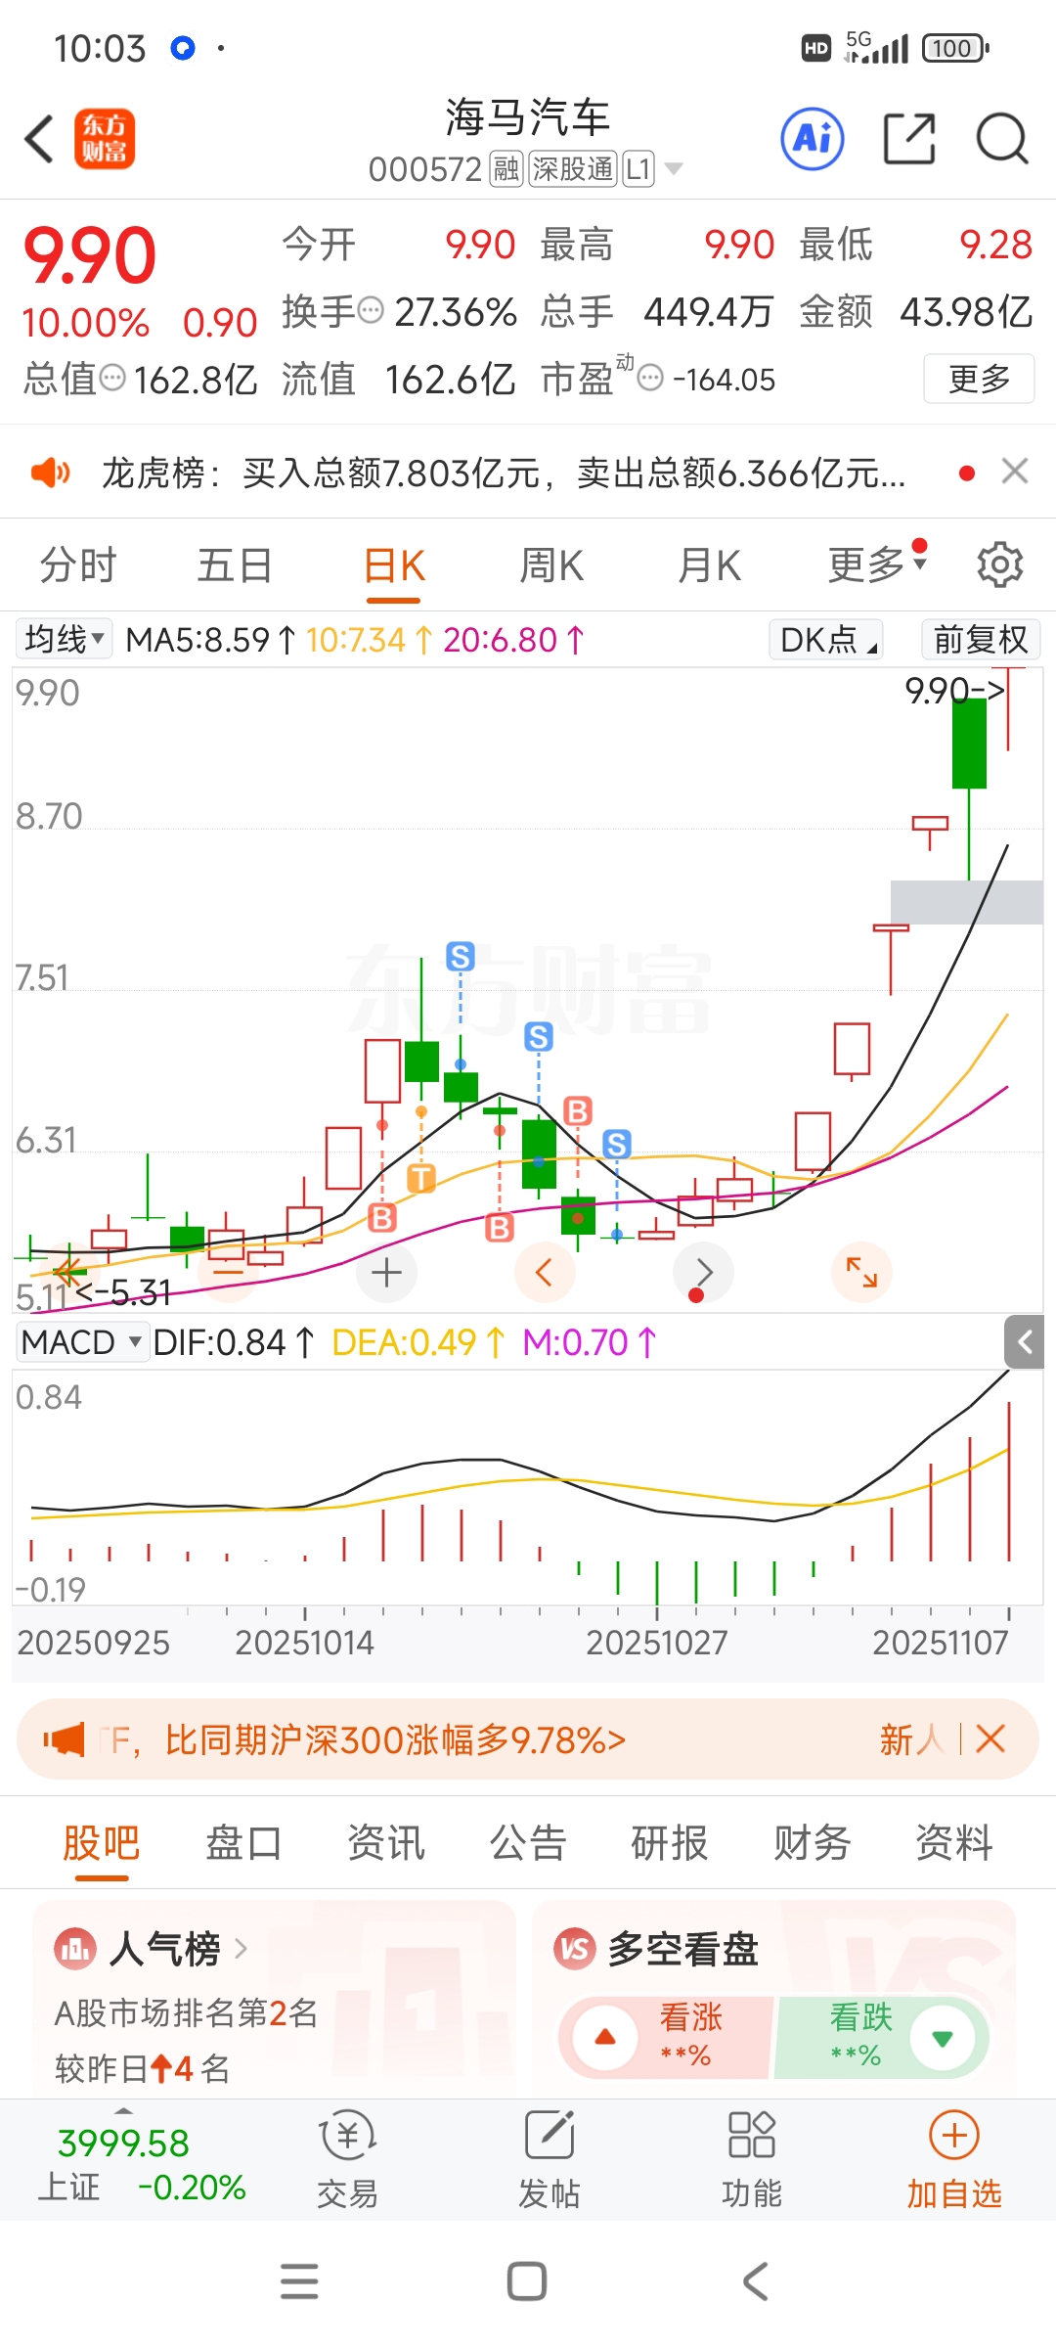Tap the orange T marker on chart
This screenshot has height=2348, width=1056.
pyautogui.click(x=421, y=1178)
